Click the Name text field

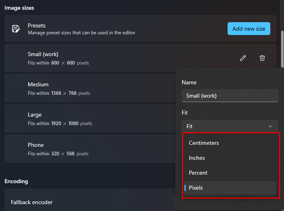tap(230, 96)
